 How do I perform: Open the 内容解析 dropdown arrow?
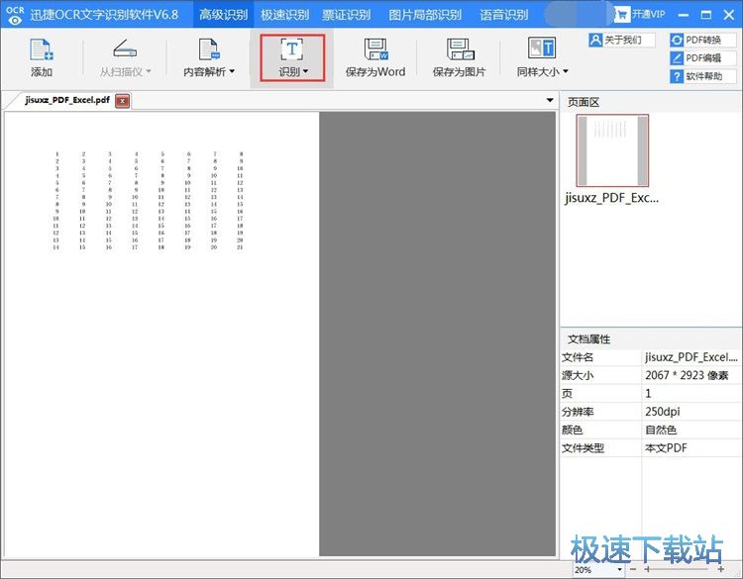[x=232, y=71]
